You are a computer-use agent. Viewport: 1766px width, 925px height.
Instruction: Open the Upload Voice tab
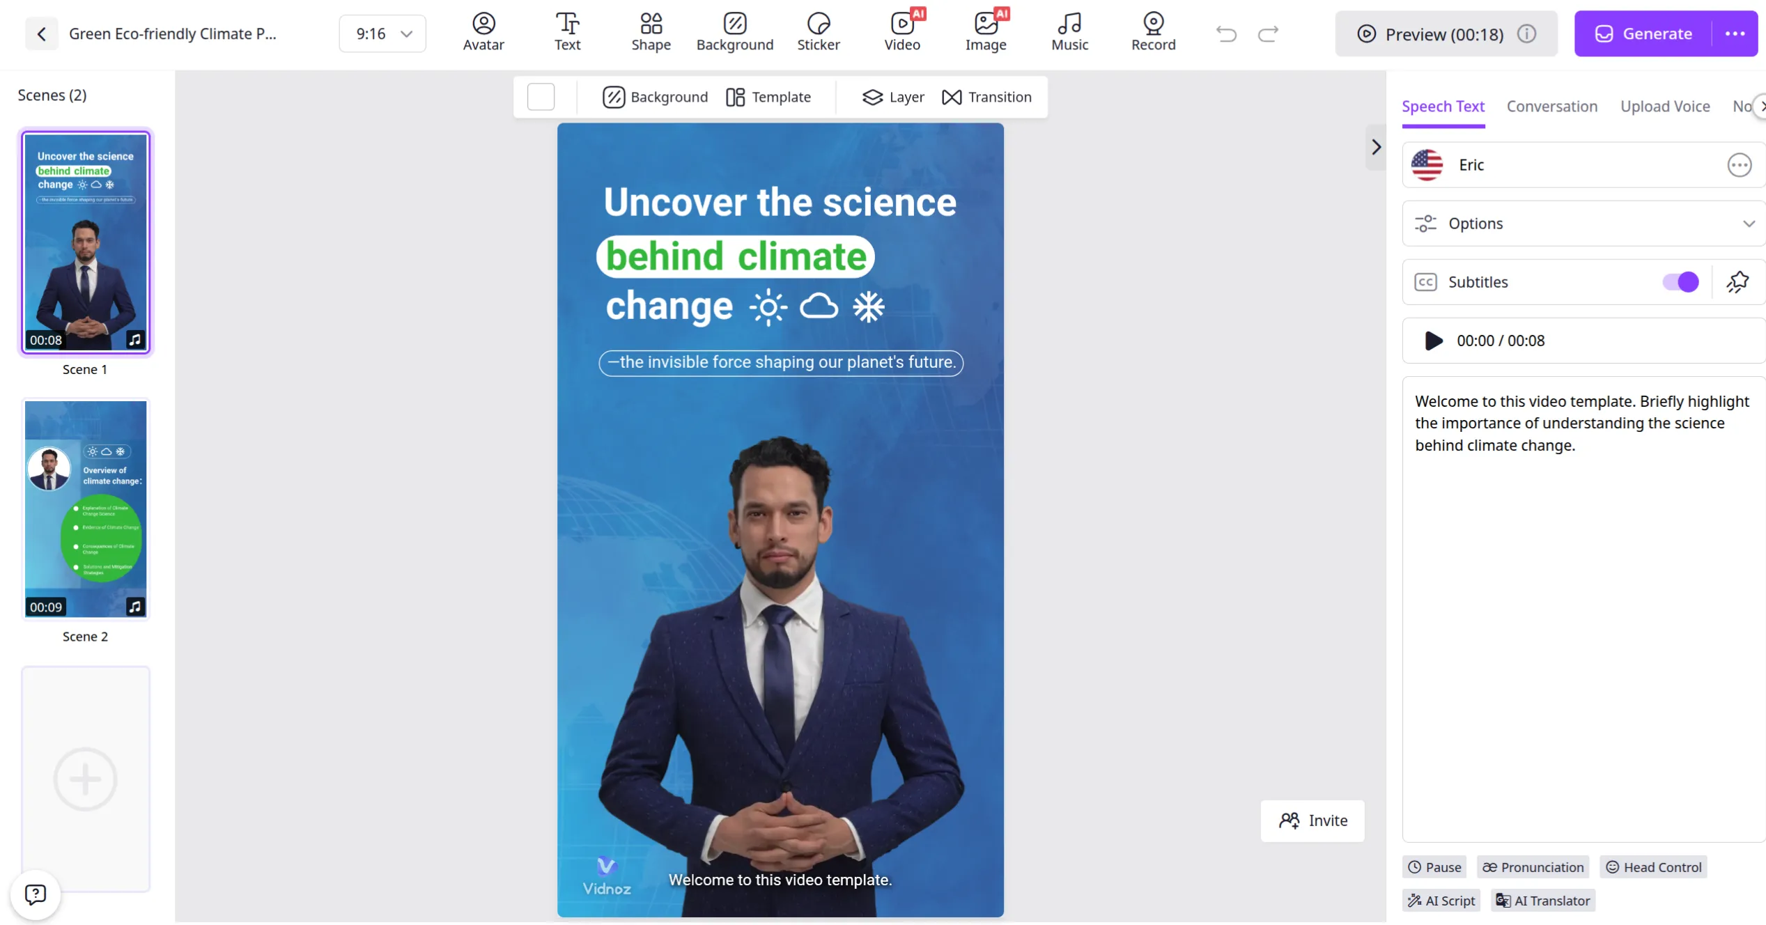1665,106
